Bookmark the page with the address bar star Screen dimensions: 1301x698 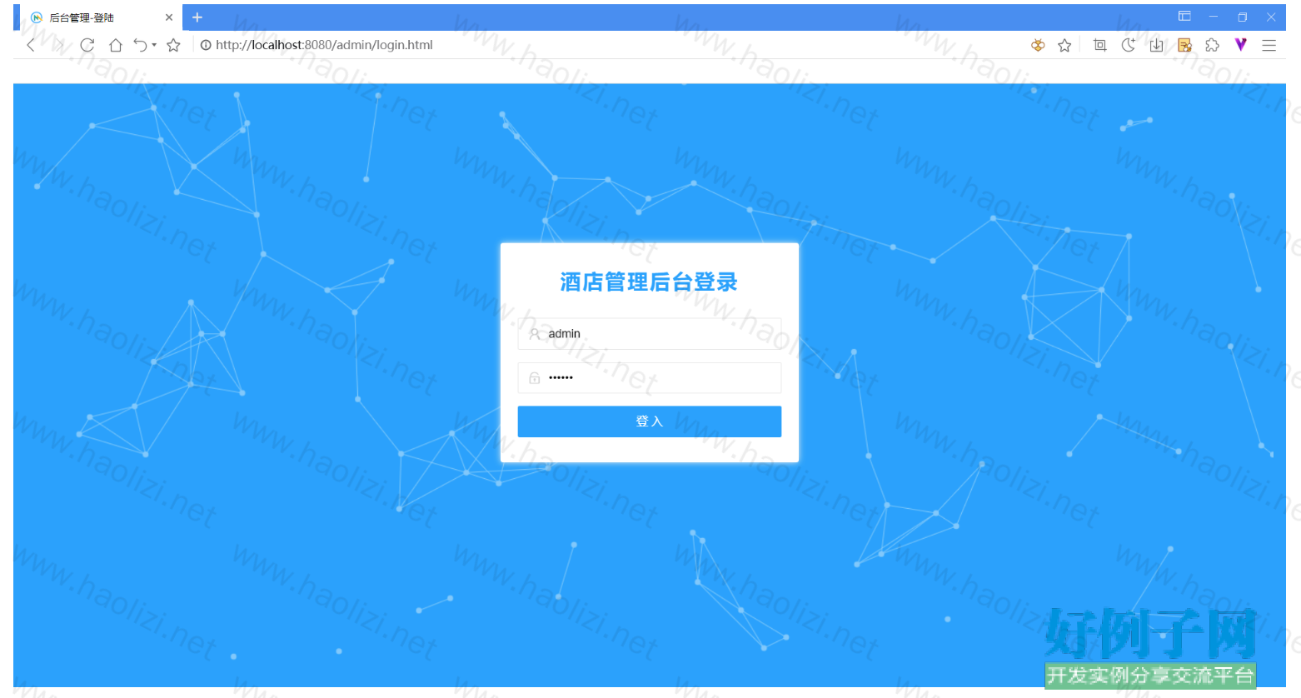(x=1064, y=45)
